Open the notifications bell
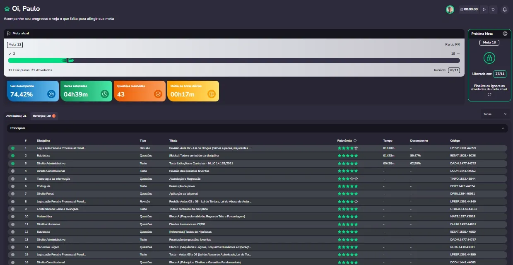Viewport: 513px width, 265px height. [504, 9]
